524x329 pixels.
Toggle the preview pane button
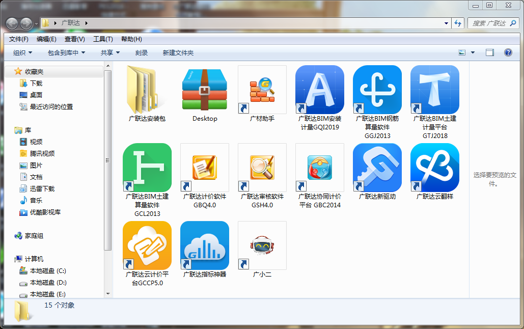[x=489, y=52]
